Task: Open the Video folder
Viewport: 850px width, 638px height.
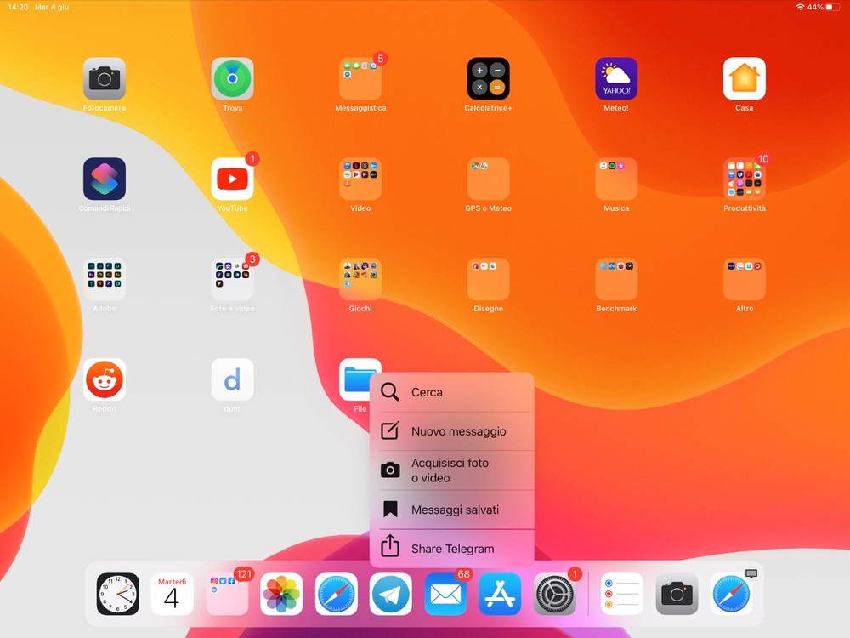Action: coord(360,179)
